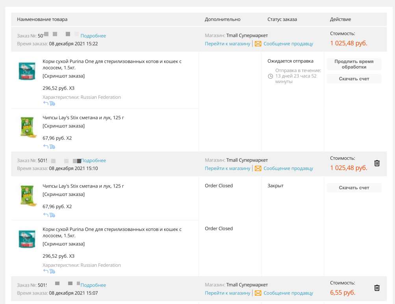Delete the 15:07 order with the trash icon
The height and width of the screenshot is (304, 395).
pyautogui.click(x=377, y=287)
